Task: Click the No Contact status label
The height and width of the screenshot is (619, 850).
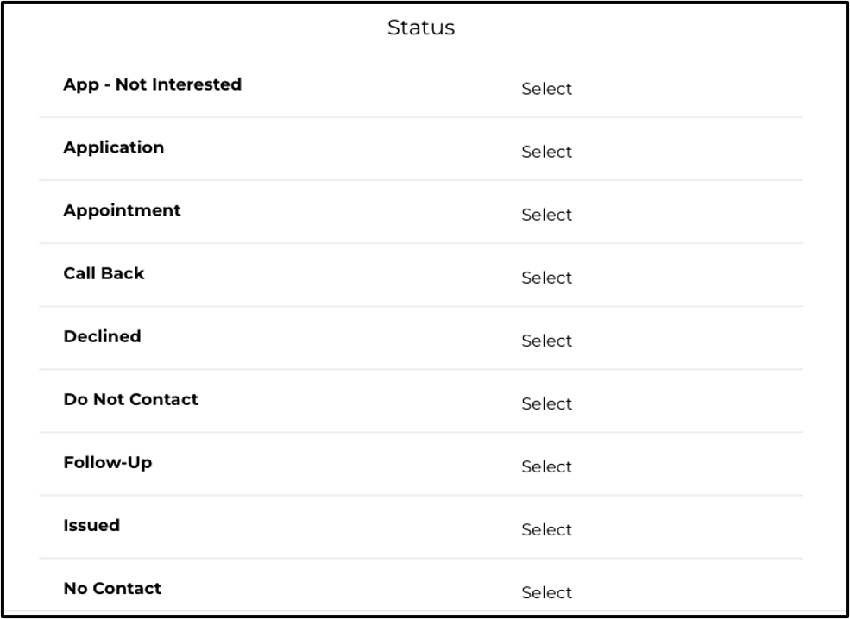Action: pyautogui.click(x=112, y=588)
